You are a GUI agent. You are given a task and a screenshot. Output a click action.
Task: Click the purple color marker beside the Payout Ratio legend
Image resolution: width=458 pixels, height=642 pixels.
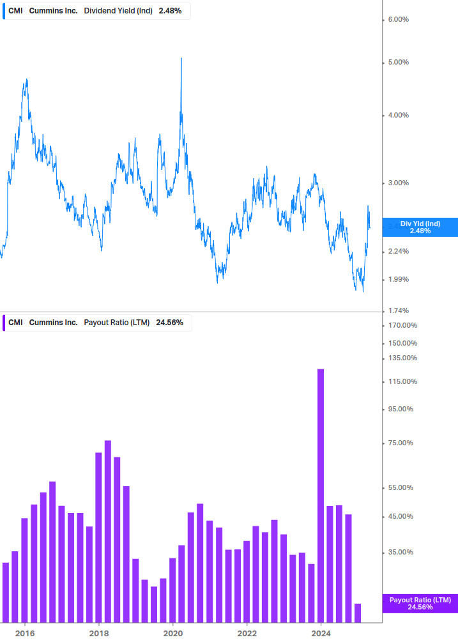pyautogui.click(x=4, y=323)
